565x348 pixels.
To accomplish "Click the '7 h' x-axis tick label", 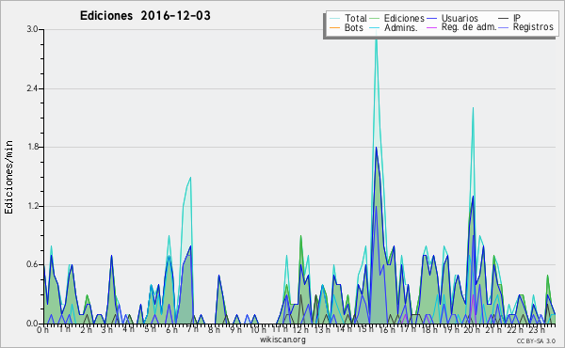I will 192,329.
